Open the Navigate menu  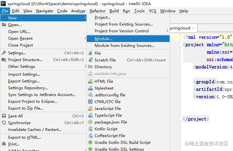click(45, 11)
